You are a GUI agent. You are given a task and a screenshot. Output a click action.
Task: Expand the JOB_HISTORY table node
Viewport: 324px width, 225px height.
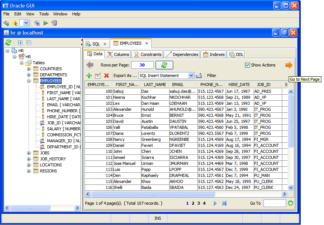(29, 159)
